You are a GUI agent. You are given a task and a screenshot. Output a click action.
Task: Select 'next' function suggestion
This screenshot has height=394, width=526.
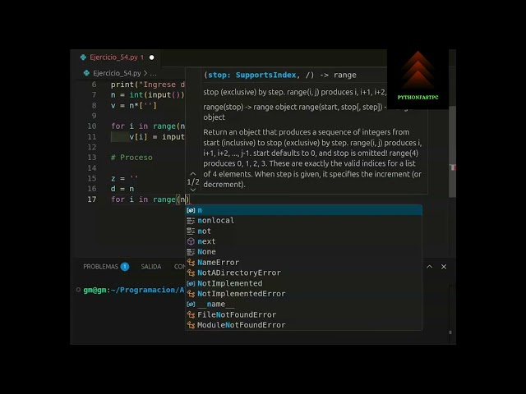point(303,241)
